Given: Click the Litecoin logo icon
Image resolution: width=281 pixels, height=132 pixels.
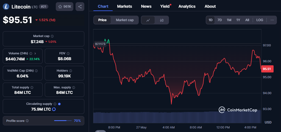Looking at the screenshot, I should tap(6, 7).
